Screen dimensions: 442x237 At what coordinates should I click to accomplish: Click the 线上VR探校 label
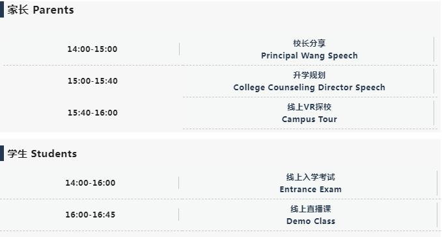coord(309,107)
